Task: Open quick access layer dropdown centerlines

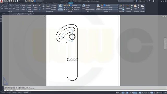Action: pyautogui.click(x=39, y=1)
